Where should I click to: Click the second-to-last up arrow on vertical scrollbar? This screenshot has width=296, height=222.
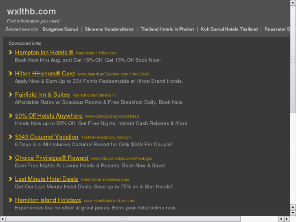pos(293,207)
